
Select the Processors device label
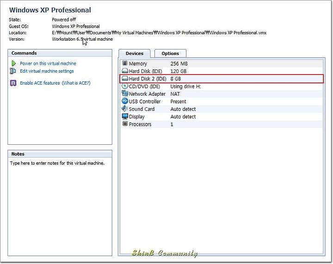(x=140, y=124)
